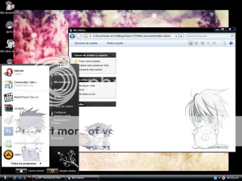The height and width of the screenshot is (181, 242).
Task: Go to Mis documentos in Otros sitios
Action: pyautogui.click(x=87, y=86)
